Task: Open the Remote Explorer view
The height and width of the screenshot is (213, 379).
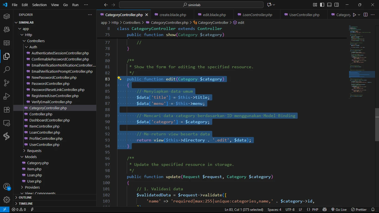Action: pyautogui.click(x=7, y=123)
